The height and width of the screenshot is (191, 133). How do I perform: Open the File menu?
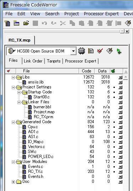[9, 13]
